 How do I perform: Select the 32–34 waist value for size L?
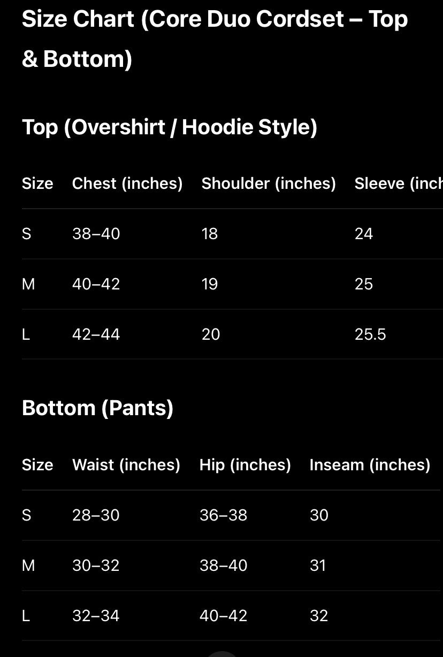click(x=96, y=616)
